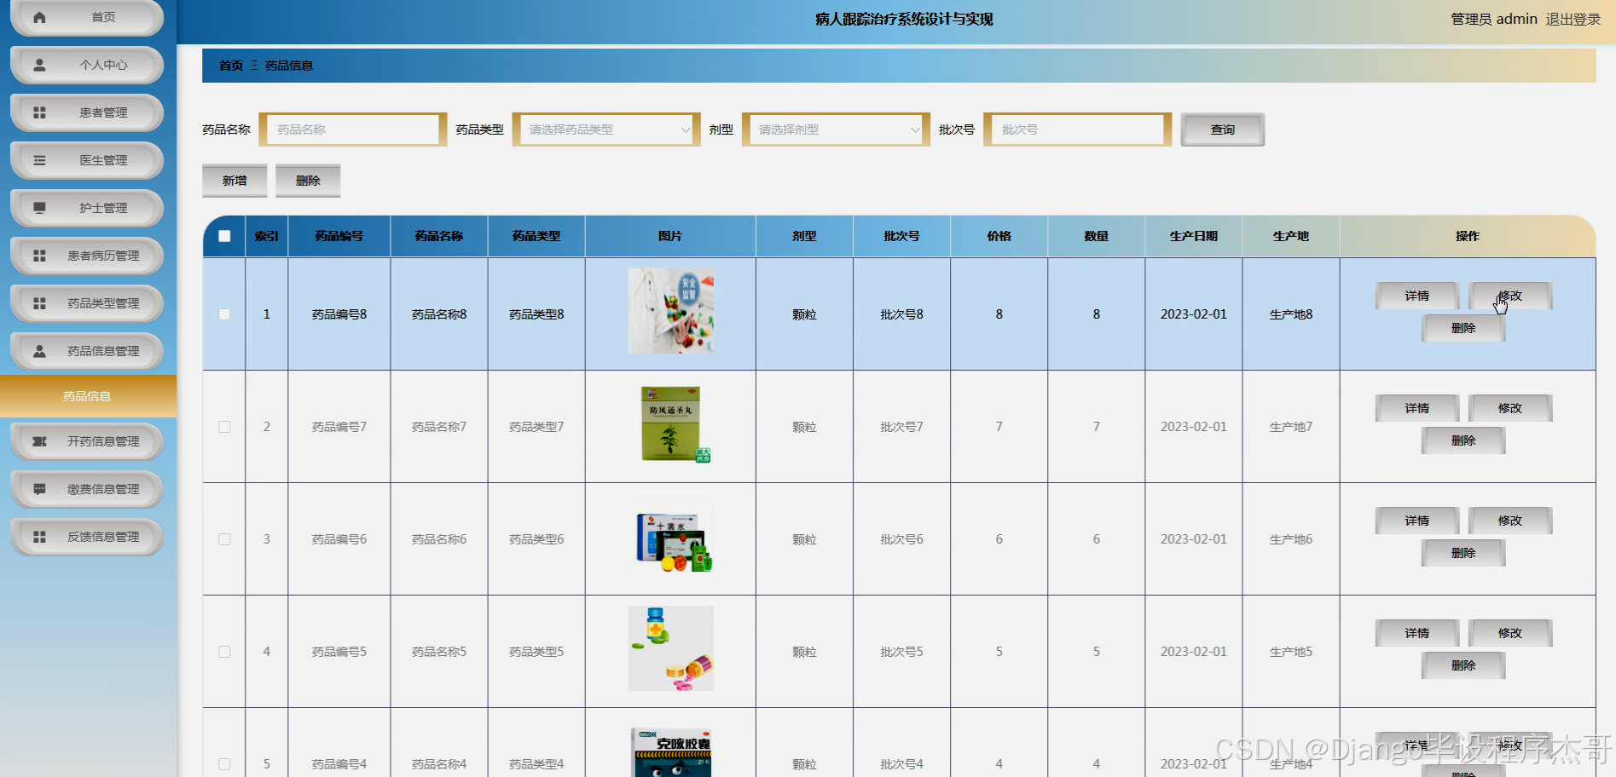Expand 患者病历管理 menu in sidebar
The image size is (1616, 777).
tap(87, 256)
